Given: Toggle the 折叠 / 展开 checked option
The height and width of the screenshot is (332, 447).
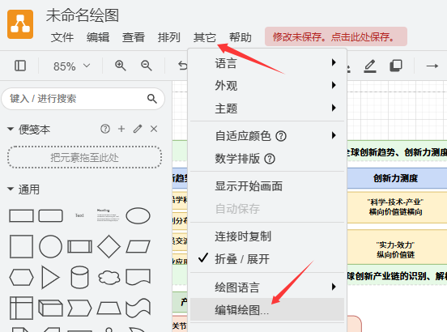Looking at the screenshot, I should click(x=267, y=259).
